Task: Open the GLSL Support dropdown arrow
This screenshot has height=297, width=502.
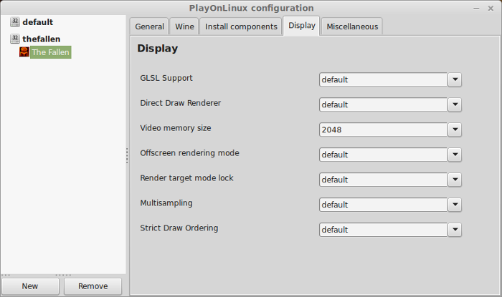Action: click(455, 79)
